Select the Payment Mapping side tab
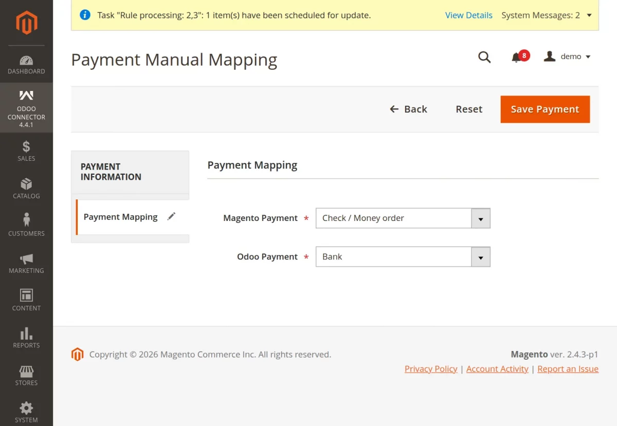This screenshot has height=426, width=617. pos(133,217)
